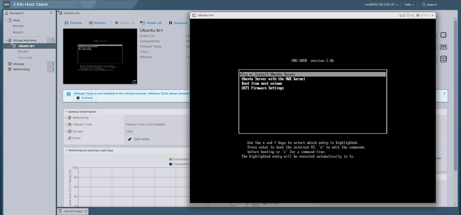
Task: Select Manage under Host
Action: (x=18, y=26)
